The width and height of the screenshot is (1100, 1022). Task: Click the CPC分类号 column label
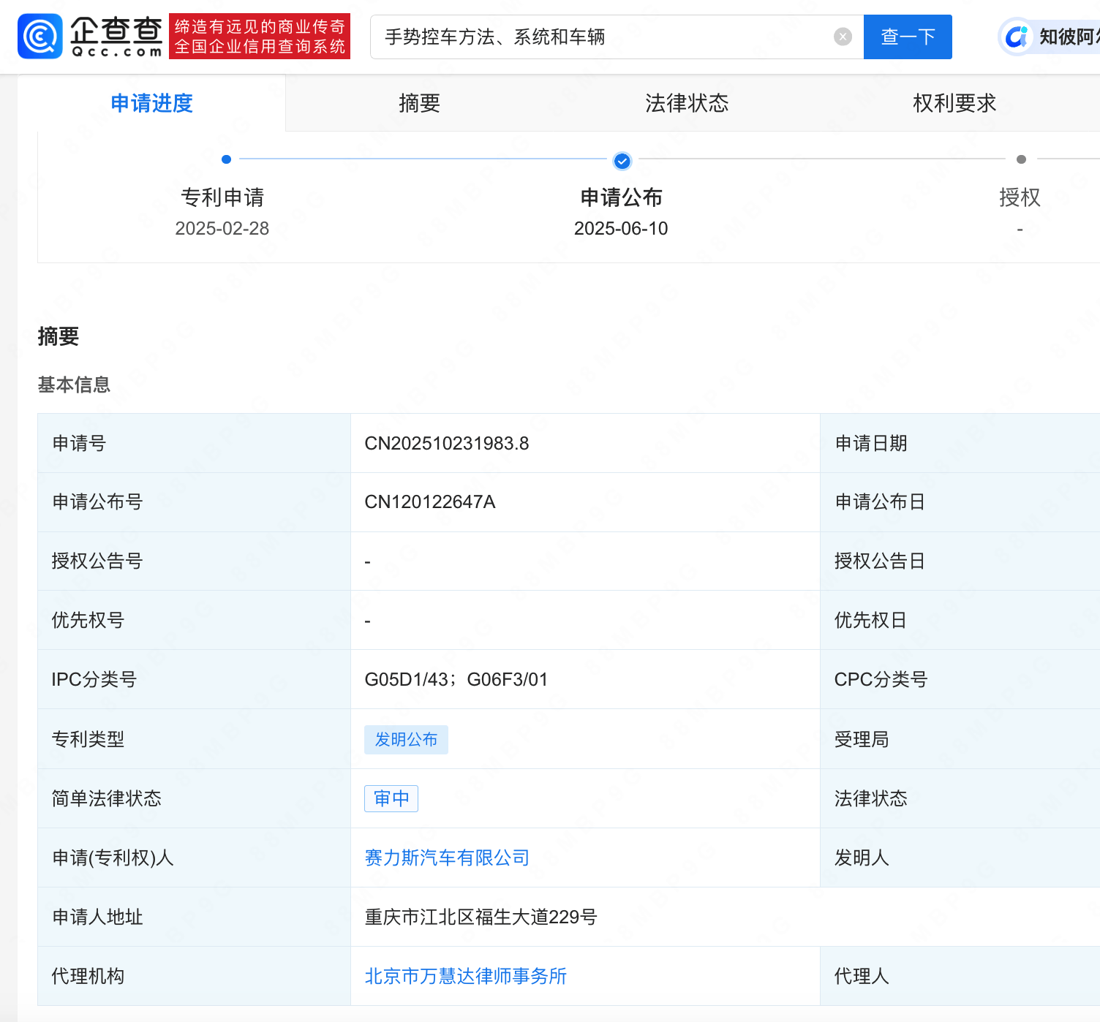point(881,679)
